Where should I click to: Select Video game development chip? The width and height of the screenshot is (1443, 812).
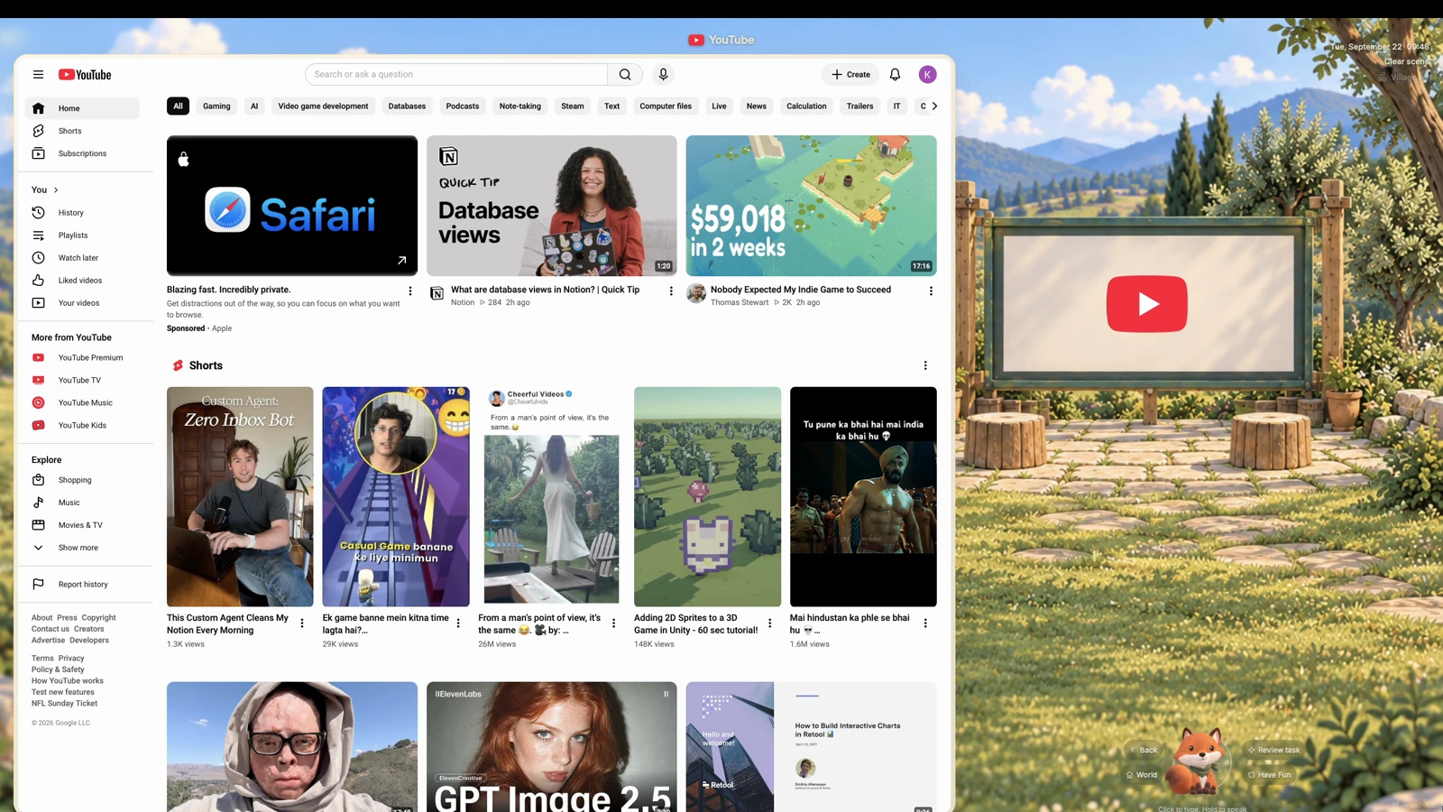point(323,106)
